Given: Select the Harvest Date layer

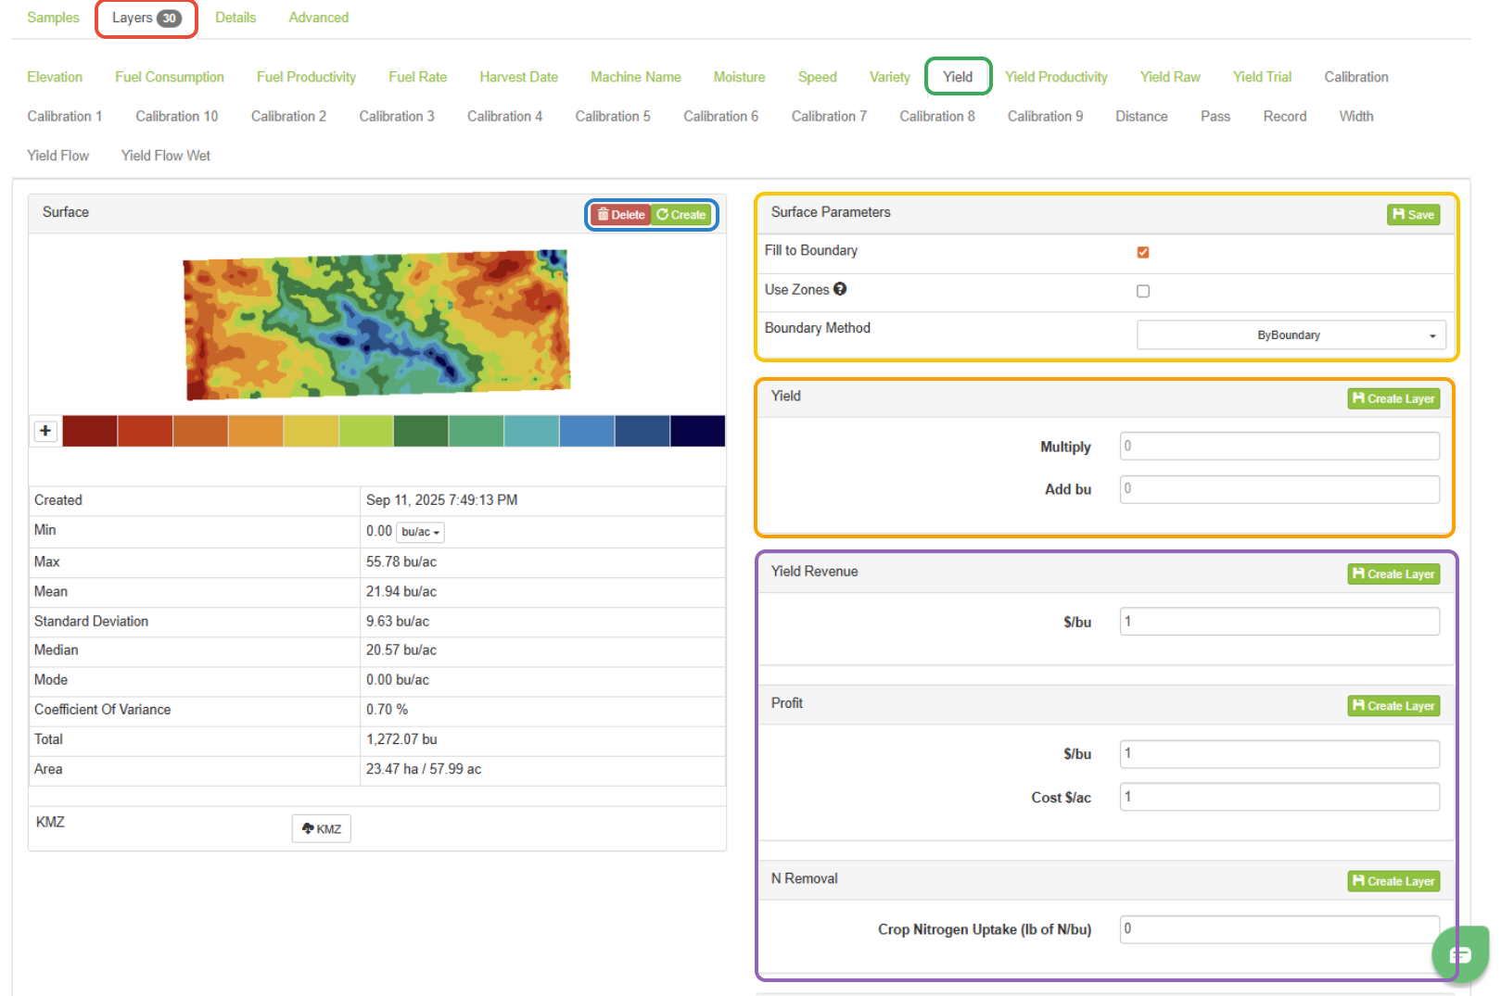Looking at the screenshot, I should point(519,77).
